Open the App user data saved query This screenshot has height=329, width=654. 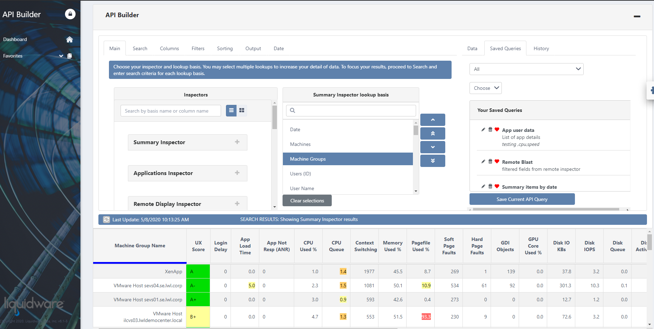[518, 130]
